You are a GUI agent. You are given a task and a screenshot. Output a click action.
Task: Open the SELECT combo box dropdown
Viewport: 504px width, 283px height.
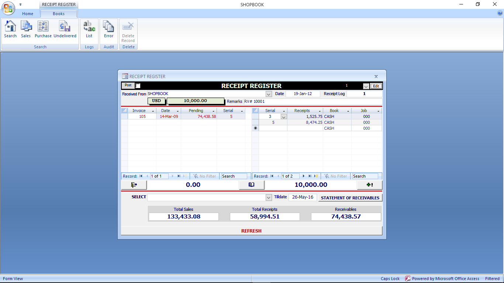(269, 197)
